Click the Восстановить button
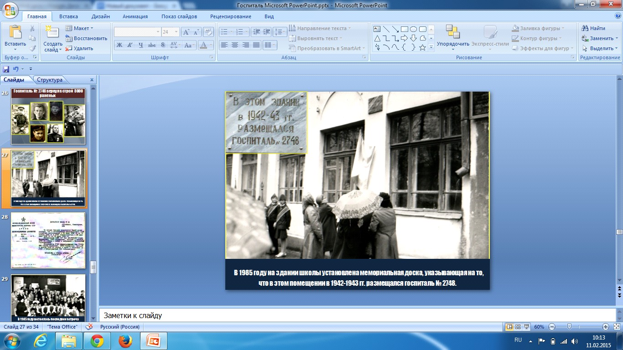Viewport: 623px width, 350px height. pyautogui.click(x=86, y=38)
